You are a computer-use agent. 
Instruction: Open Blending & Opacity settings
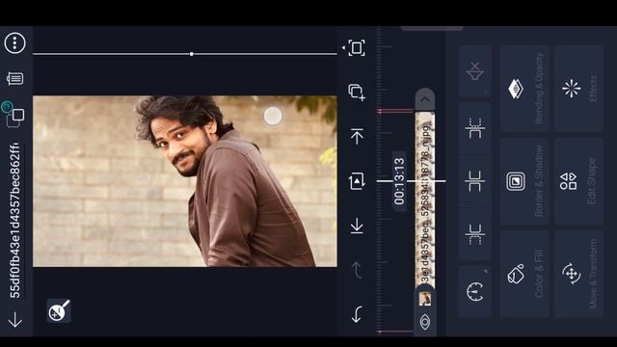click(x=524, y=89)
